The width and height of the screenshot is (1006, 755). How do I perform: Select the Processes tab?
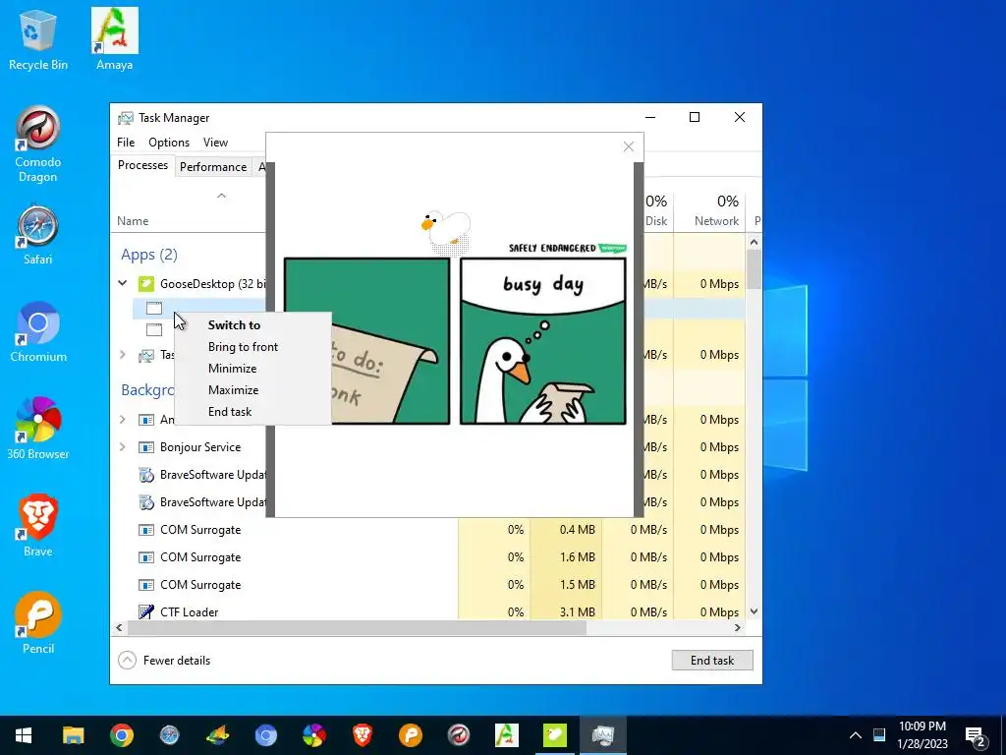click(x=142, y=165)
